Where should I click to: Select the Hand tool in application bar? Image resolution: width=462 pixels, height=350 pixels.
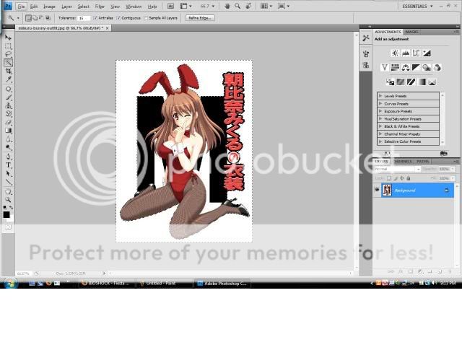227,6
